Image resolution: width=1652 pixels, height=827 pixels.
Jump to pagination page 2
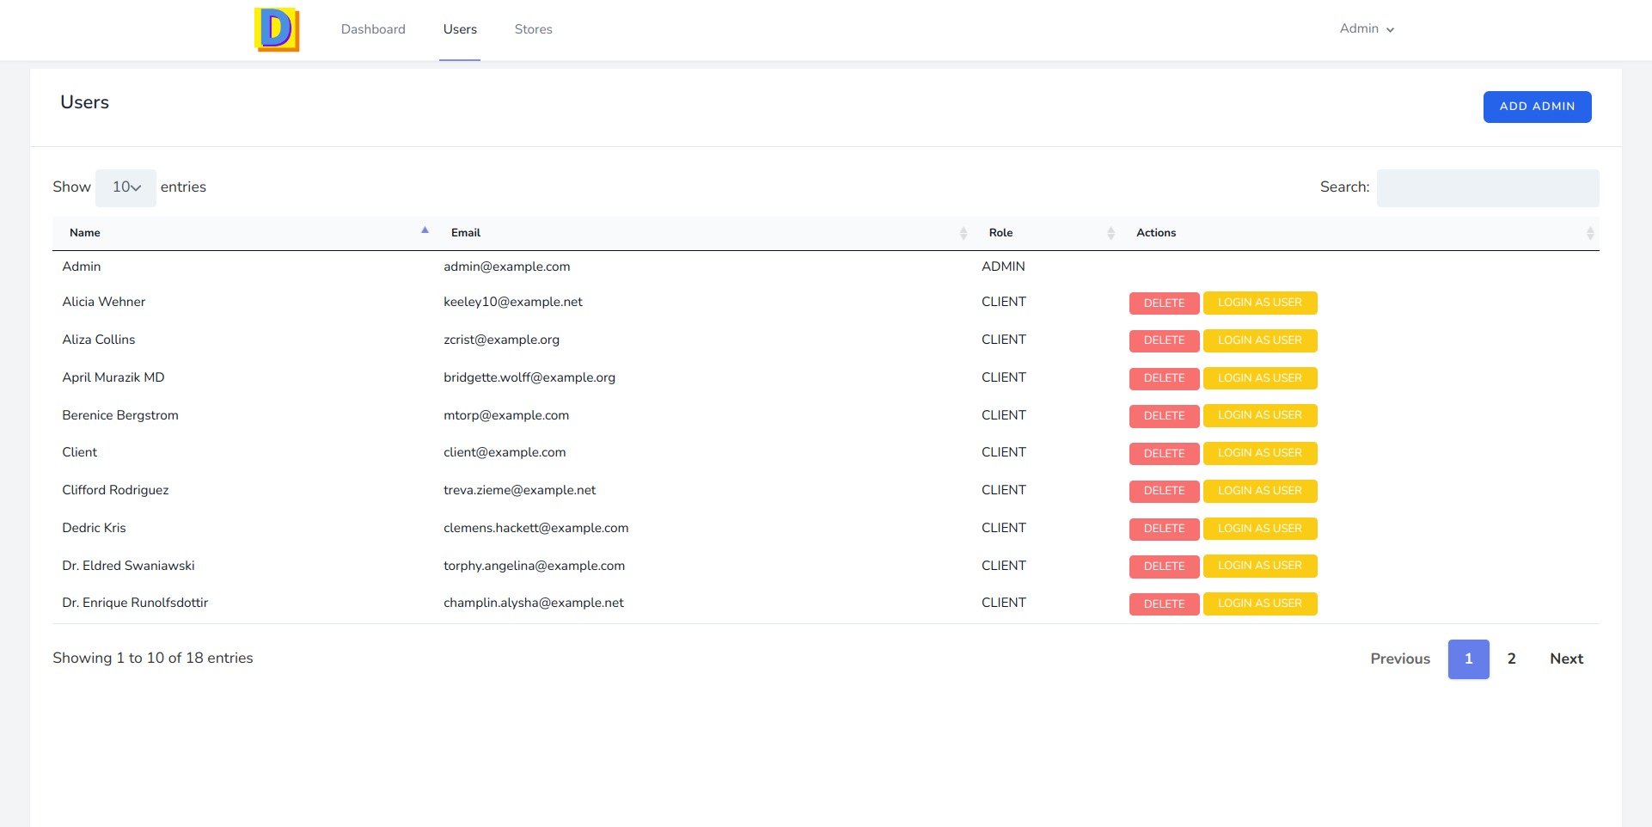1511,659
